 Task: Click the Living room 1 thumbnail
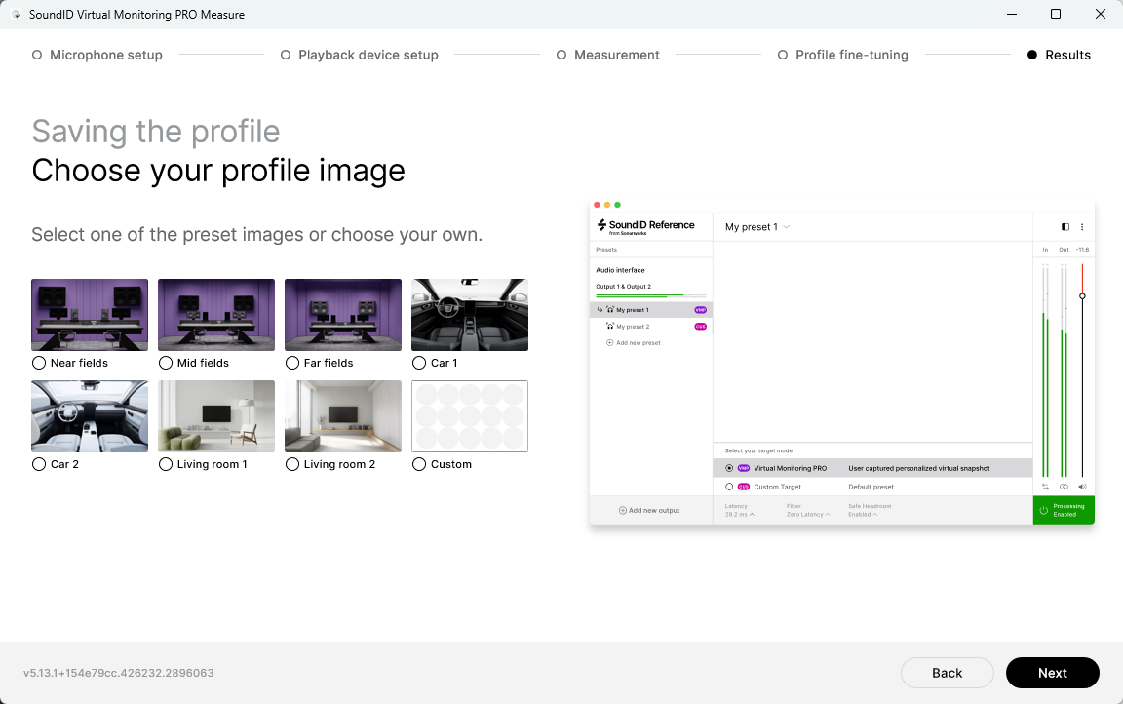[216, 416]
